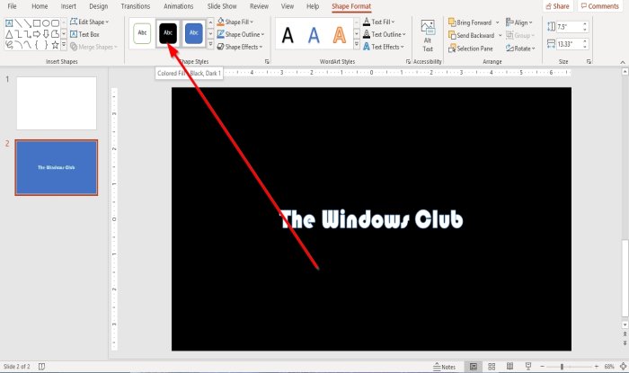Toggle the Notes pane
The height and width of the screenshot is (373, 629).
pyautogui.click(x=445, y=367)
